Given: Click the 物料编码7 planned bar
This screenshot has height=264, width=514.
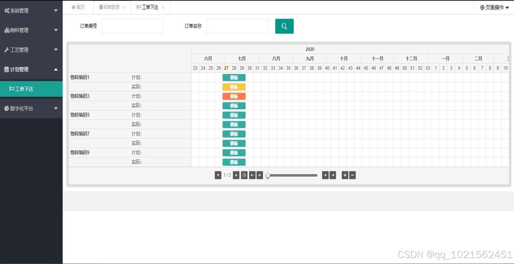Looking at the screenshot, I should click(234, 134).
